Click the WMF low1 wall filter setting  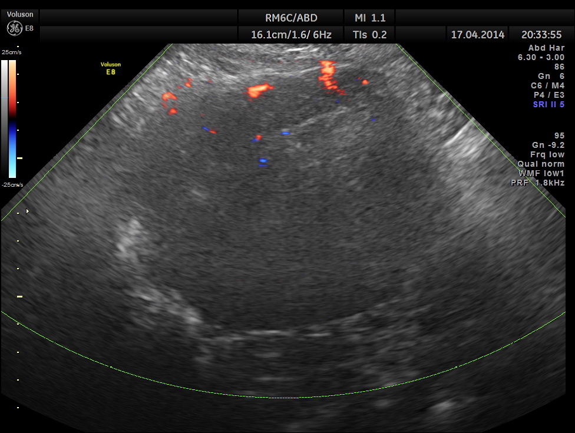(x=541, y=173)
